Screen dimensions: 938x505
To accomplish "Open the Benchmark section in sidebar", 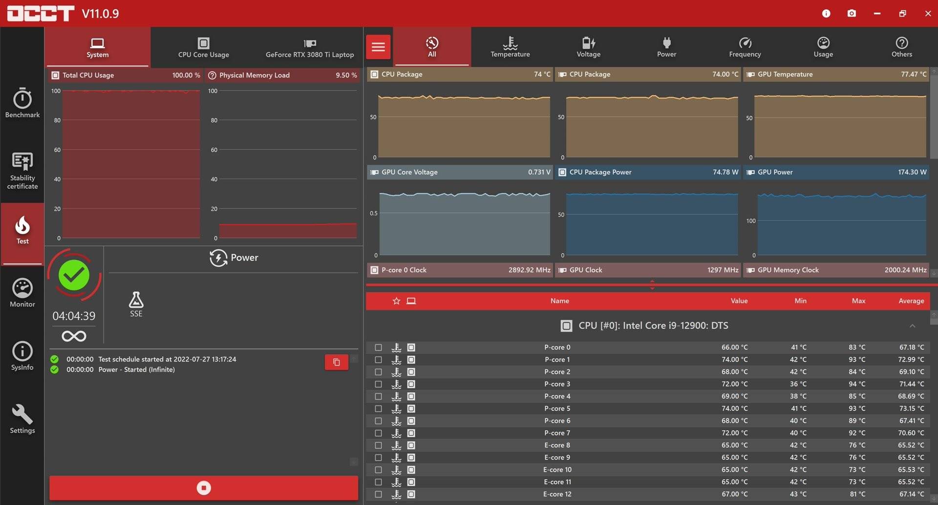I will (x=22, y=103).
